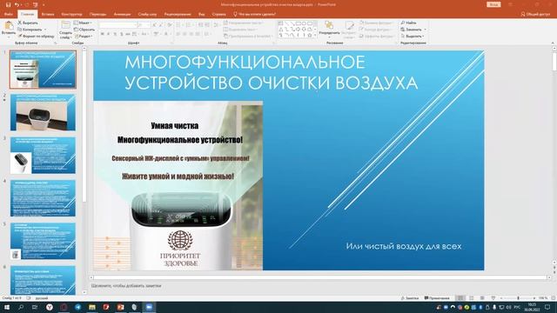Toggle underline formatting in ribbon

[115, 34]
